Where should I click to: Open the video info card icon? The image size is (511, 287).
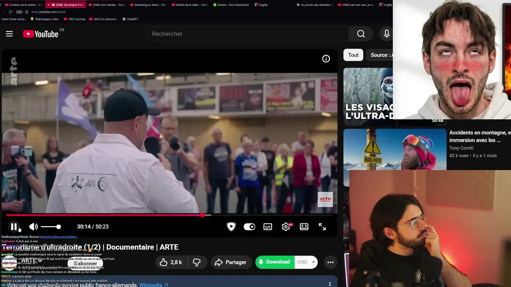coord(326,59)
